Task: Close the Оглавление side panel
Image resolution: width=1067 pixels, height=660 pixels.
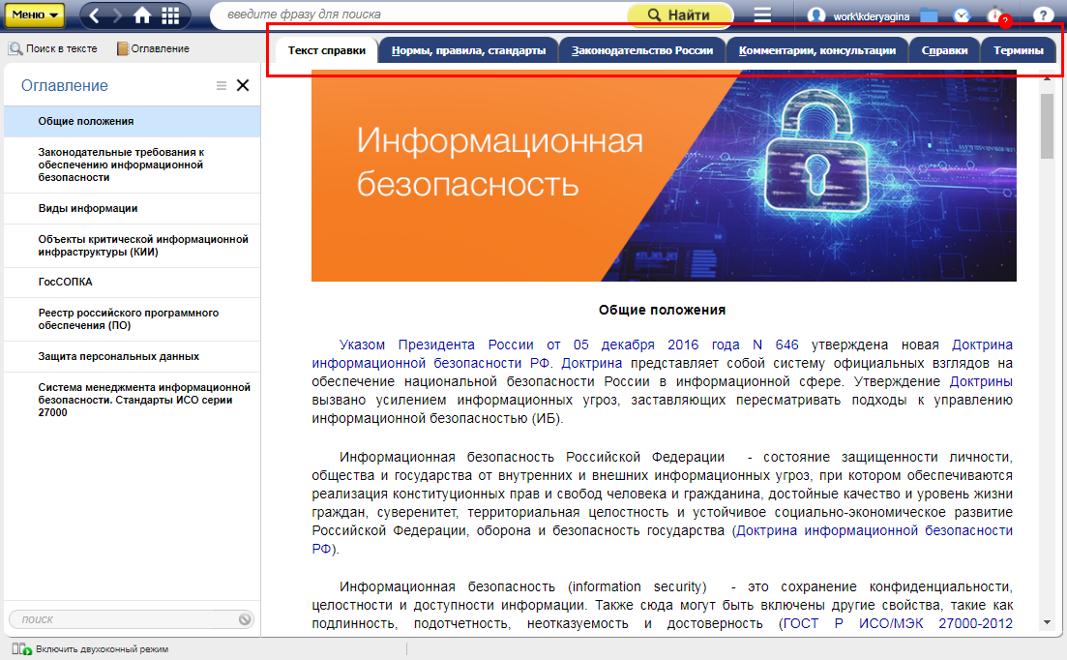Action: [x=243, y=85]
